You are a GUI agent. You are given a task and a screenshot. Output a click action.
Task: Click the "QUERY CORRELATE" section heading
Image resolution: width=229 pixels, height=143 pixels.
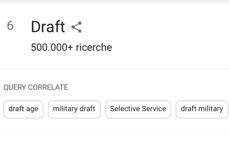click(36, 87)
